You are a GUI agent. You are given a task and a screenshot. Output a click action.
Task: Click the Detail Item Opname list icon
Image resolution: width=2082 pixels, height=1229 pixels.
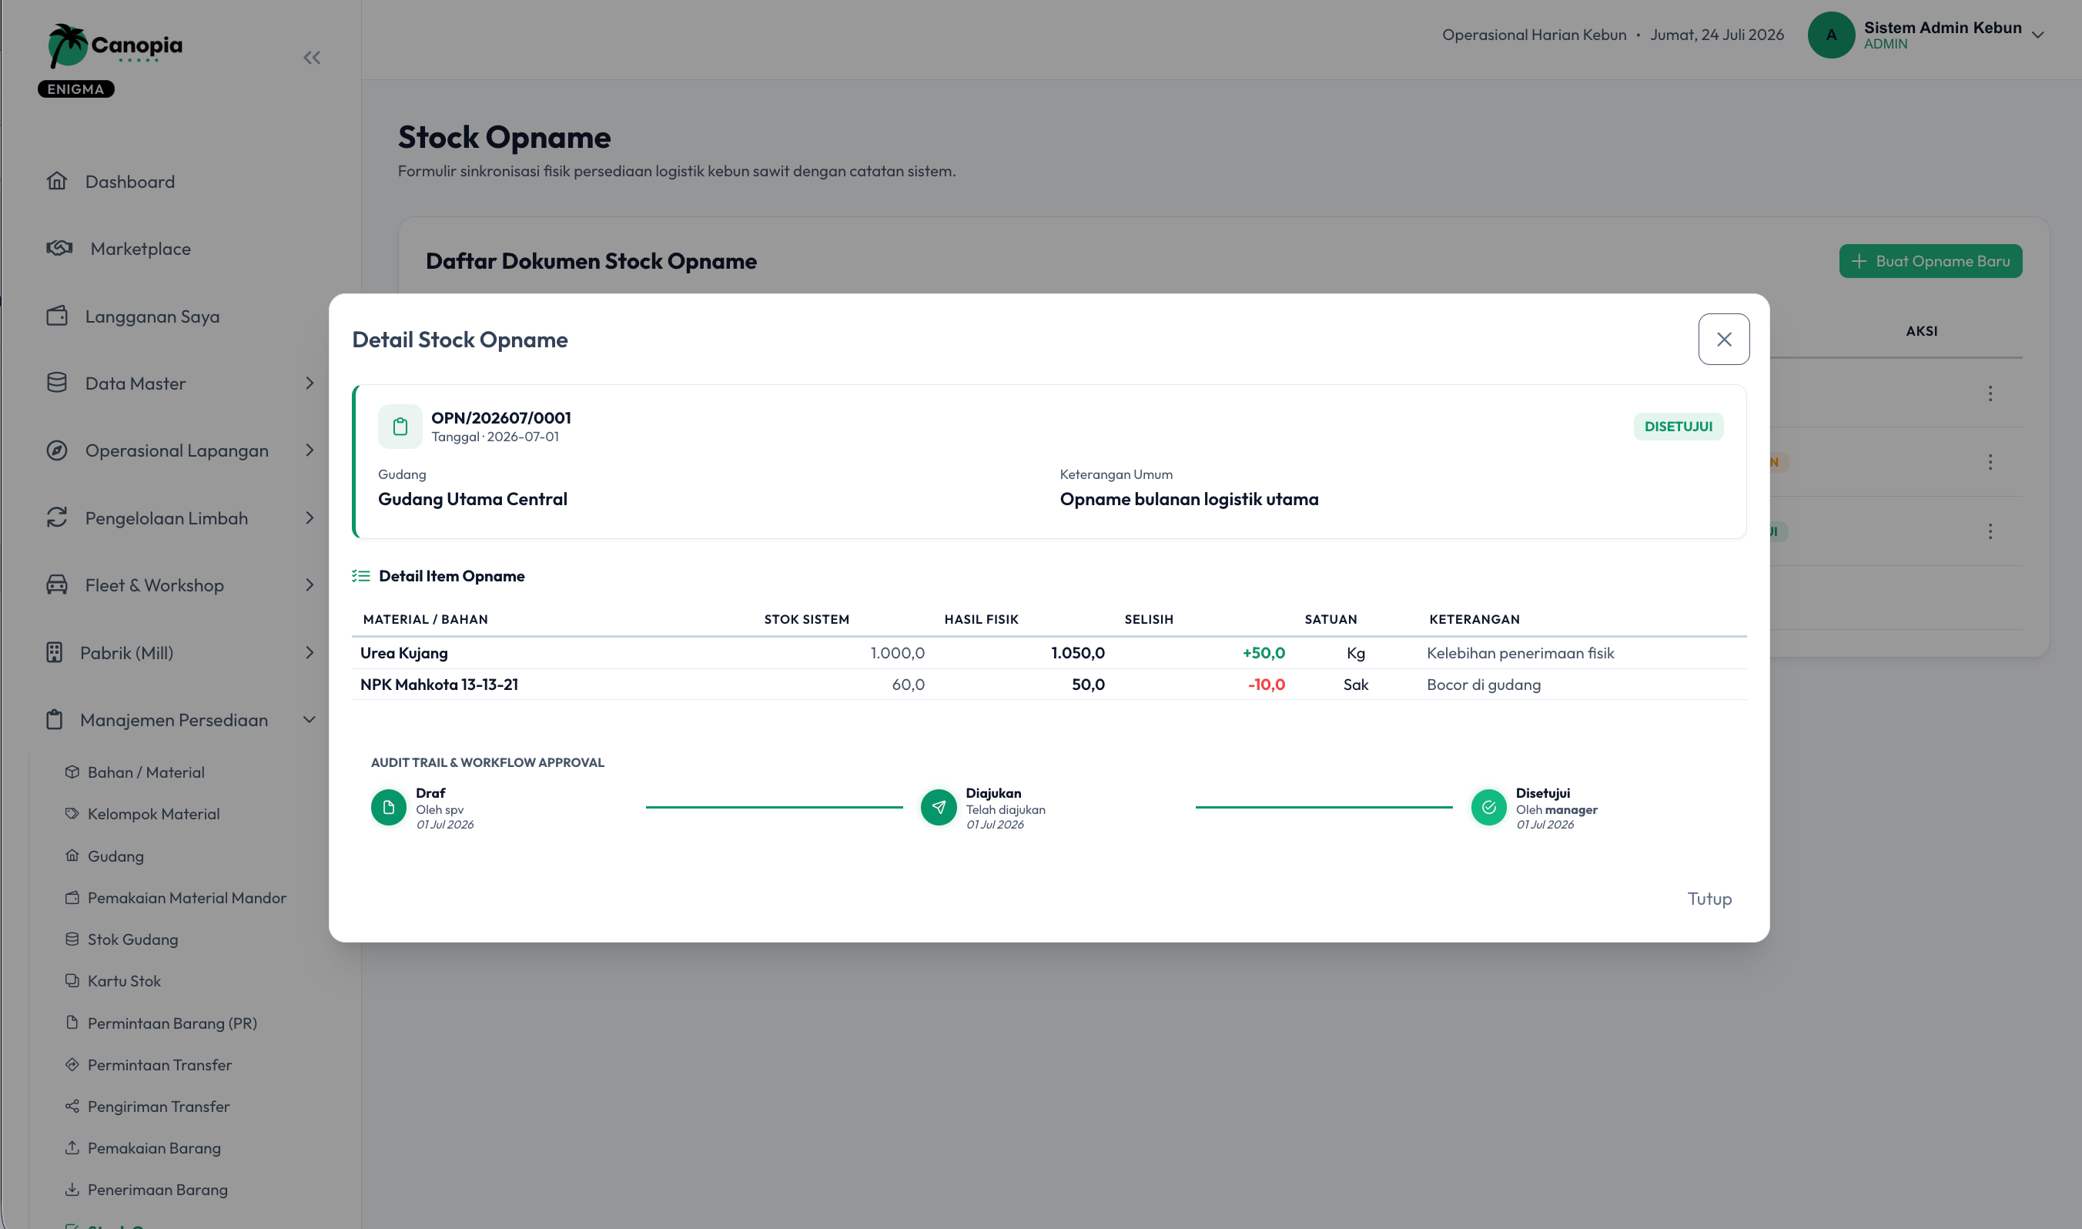361,575
